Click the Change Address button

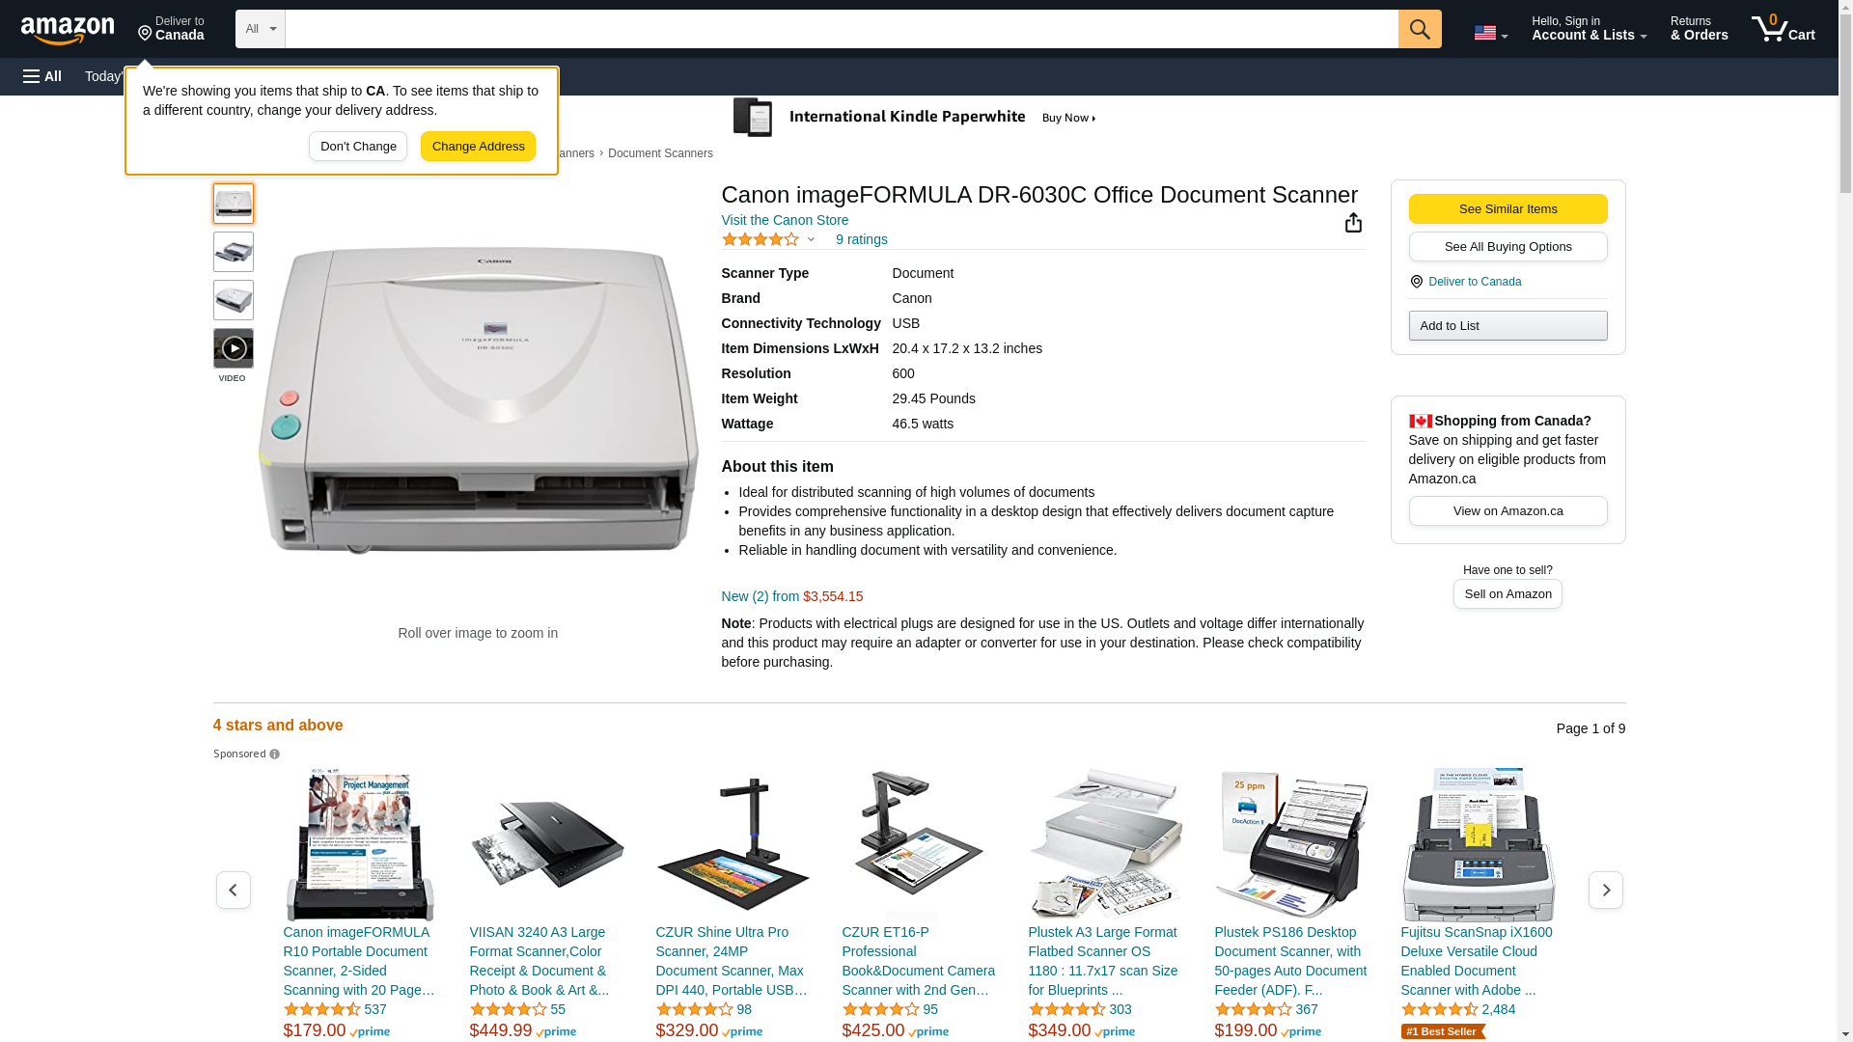(x=478, y=147)
